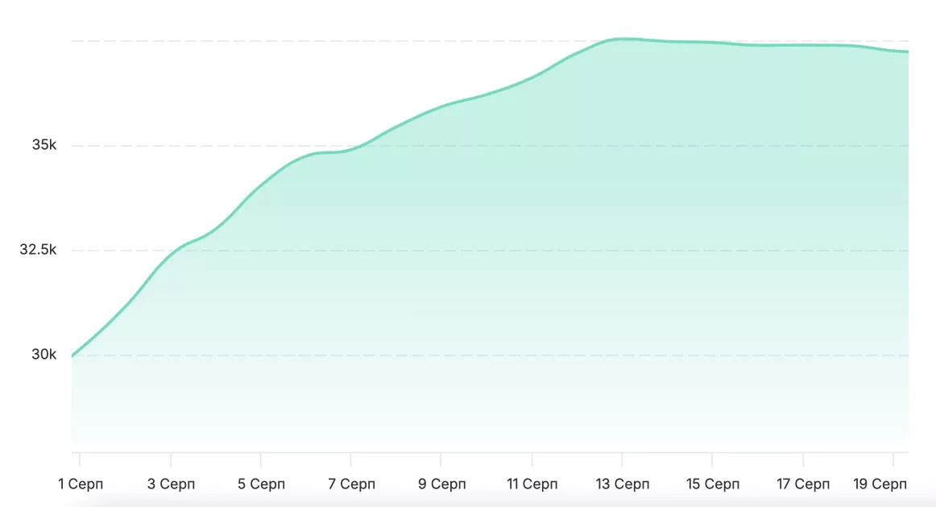Click the tick mark above 7 Серп
Viewport: 936px width, 507px height.
click(x=351, y=459)
